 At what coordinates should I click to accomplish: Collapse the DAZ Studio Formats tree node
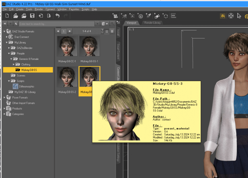4,32
